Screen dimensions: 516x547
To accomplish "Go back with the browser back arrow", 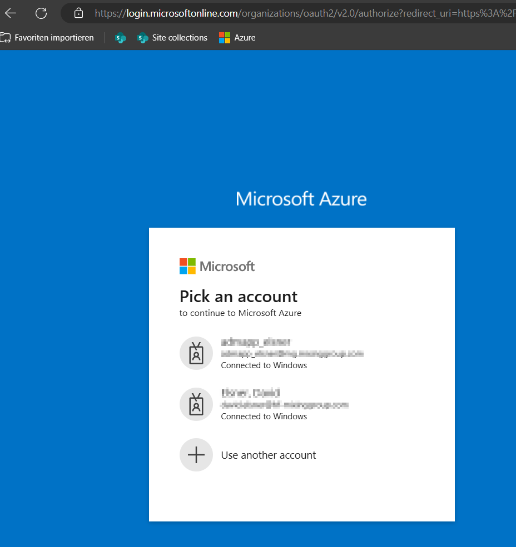I will coord(11,13).
